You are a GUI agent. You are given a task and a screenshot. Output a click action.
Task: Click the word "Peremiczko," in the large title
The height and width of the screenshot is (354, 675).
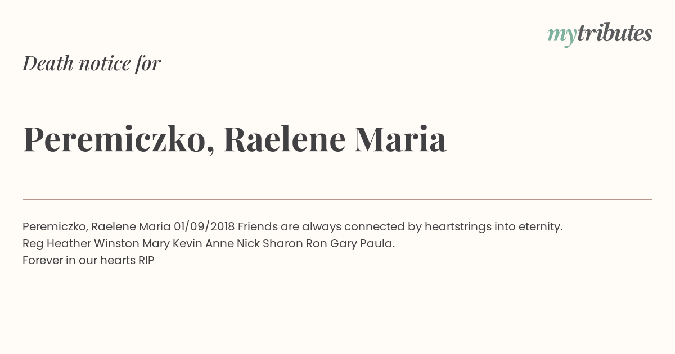click(119, 139)
